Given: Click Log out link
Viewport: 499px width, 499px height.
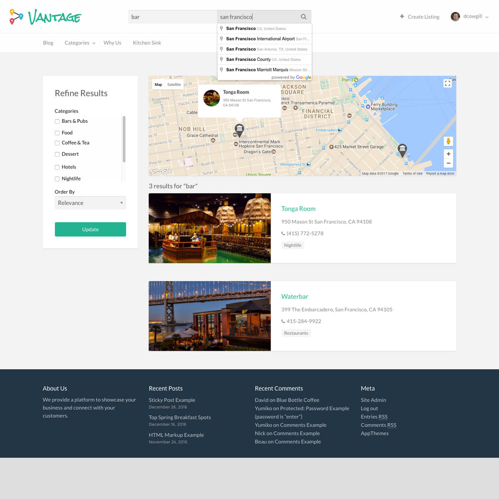Looking at the screenshot, I should tap(369, 408).
